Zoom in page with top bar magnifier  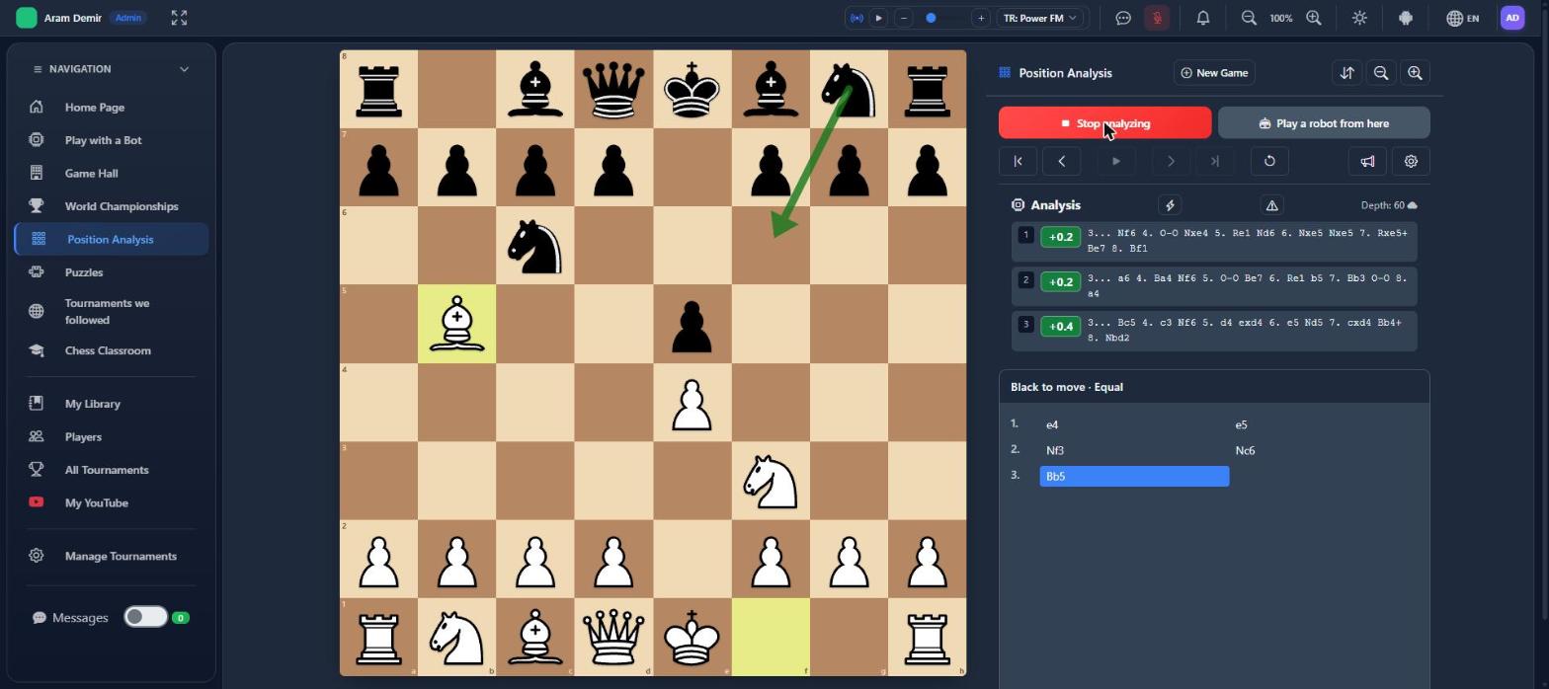[1314, 18]
